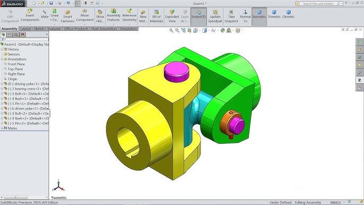Switch to Dimetric view
This screenshot has height=205, width=364.
289,14
